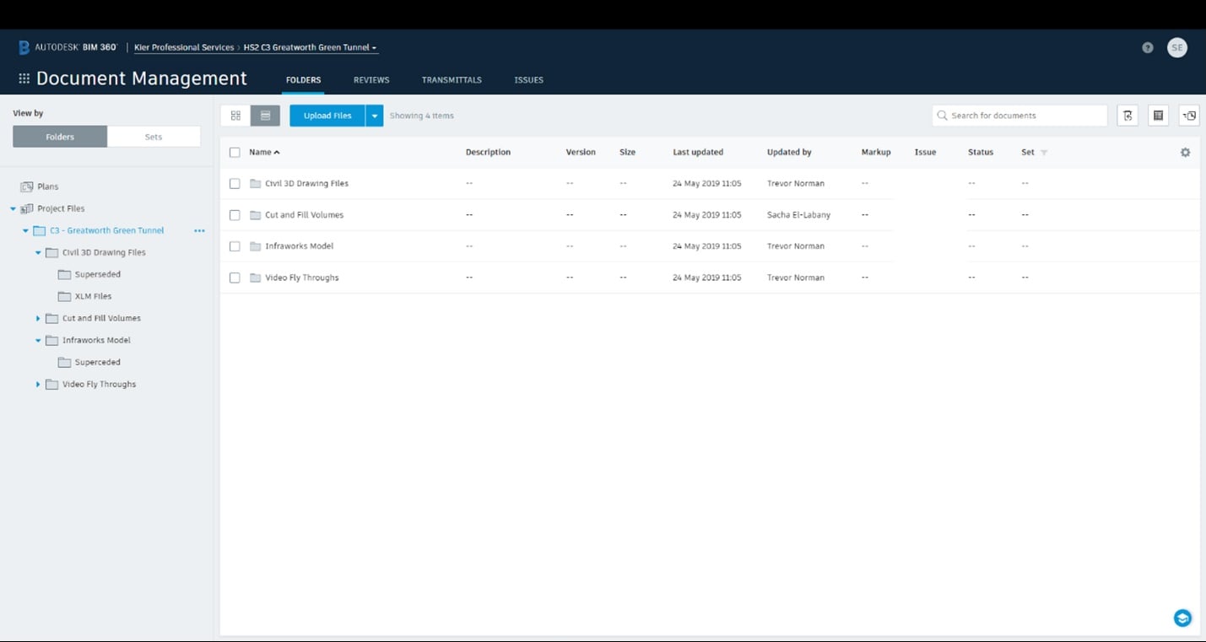
Task: Click the Upload Files button
Action: click(327, 116)
